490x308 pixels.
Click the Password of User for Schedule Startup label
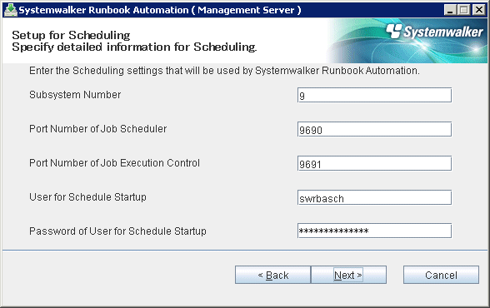point(117,231)
